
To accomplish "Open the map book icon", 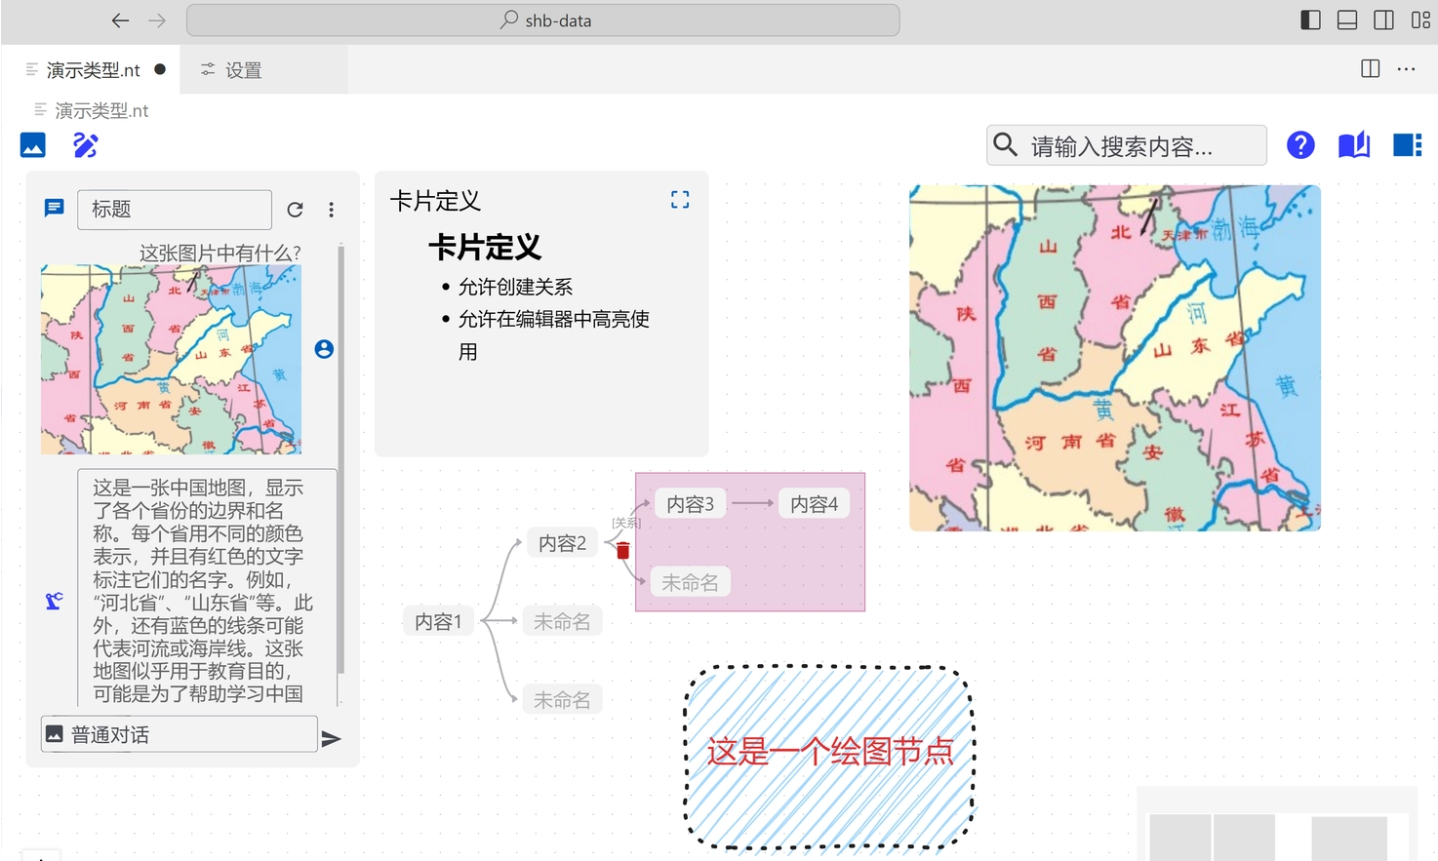I will (x=1353, y=145).
